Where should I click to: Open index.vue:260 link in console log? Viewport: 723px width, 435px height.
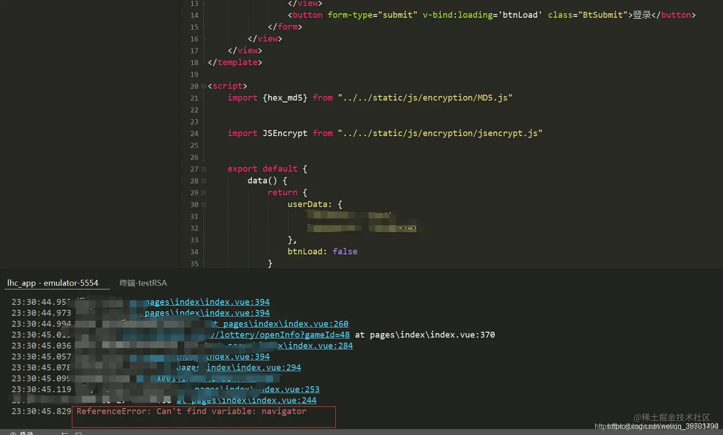click(285, 324)
